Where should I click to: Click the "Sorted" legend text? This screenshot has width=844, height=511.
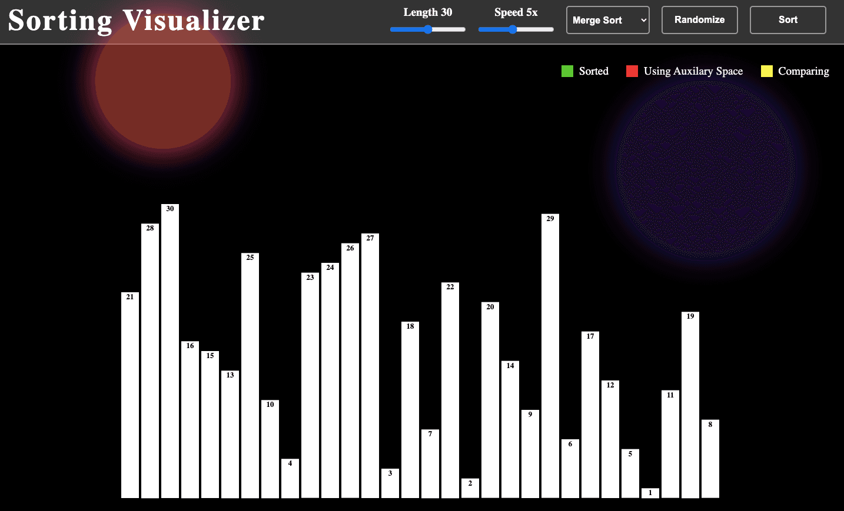[x=594, y=71]
